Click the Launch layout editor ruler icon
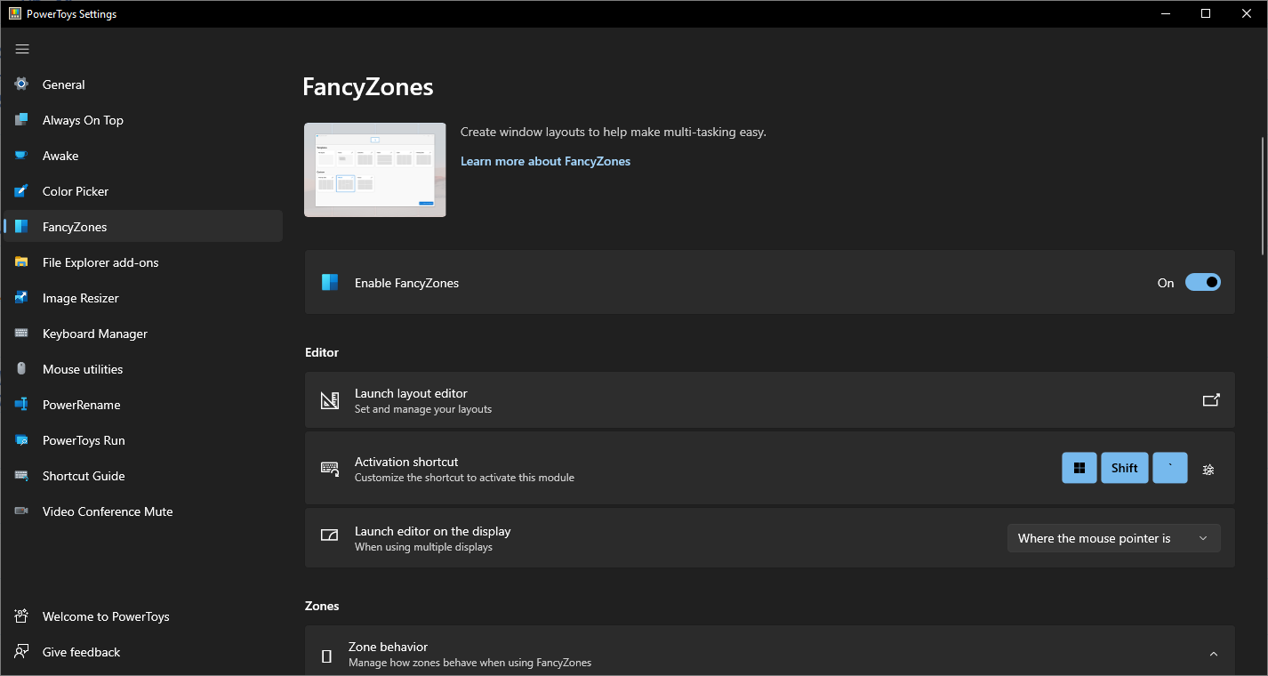 pyautogui.click(x=330, y=400)
